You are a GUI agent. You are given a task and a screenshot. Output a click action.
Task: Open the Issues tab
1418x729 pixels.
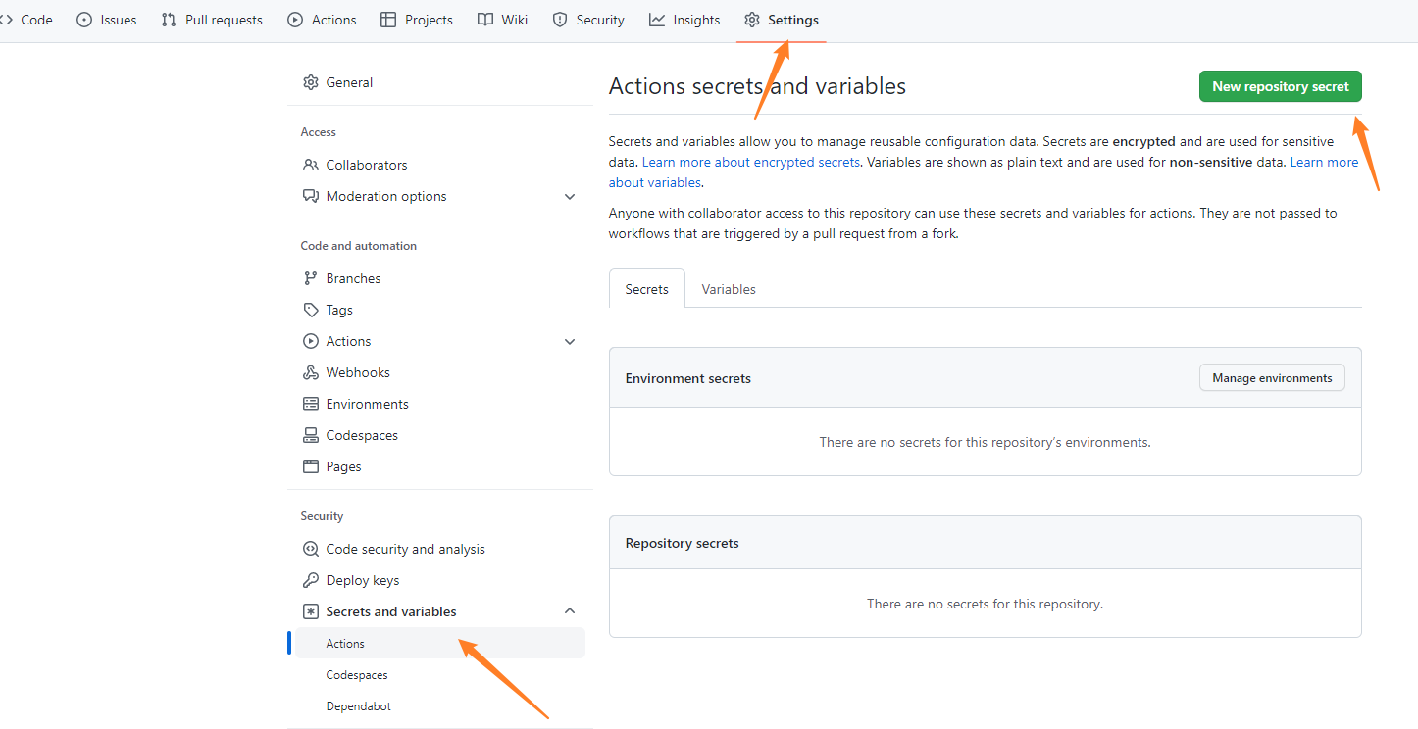click(x=107, y=20)
